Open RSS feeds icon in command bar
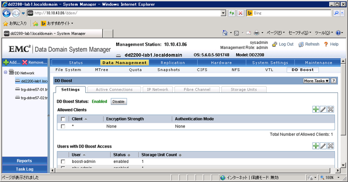348x182 pixels. click(x=237, y=33)
